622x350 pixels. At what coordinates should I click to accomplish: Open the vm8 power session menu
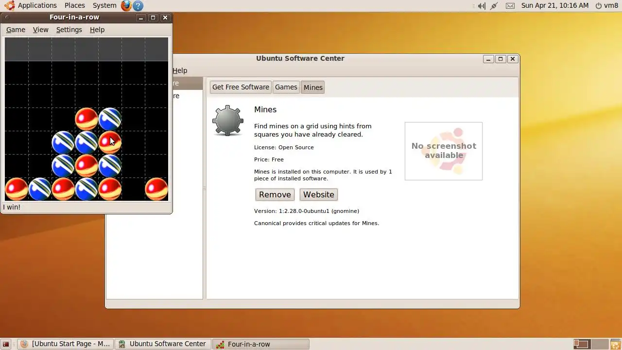(x=606, y=5)
